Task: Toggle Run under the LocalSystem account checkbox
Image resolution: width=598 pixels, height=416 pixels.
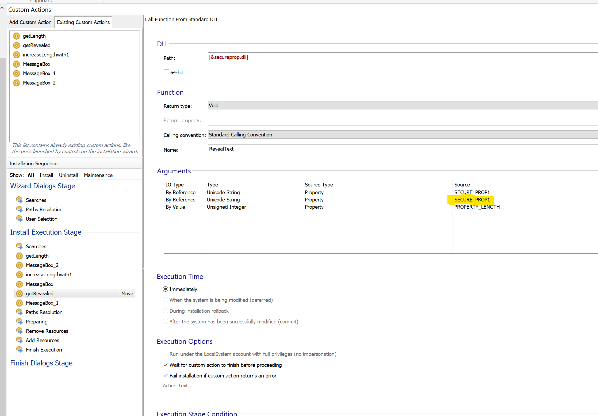Action: click(166, 354)
